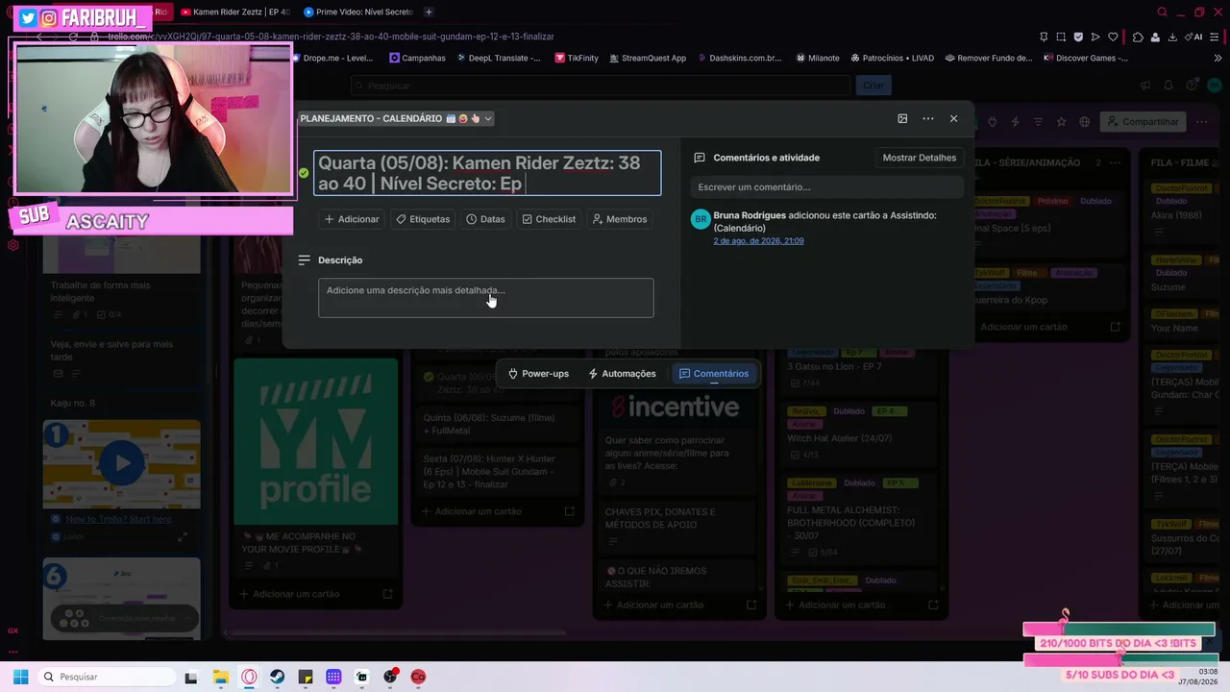Open the board visibility globe icon

click(1085, 122)
